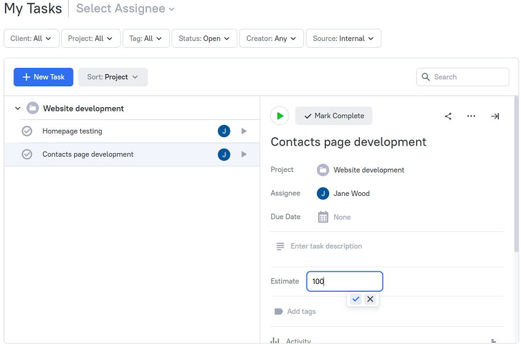
Task: Toggle completion circle for Contacts page development
Action: [x=27, y=154]
